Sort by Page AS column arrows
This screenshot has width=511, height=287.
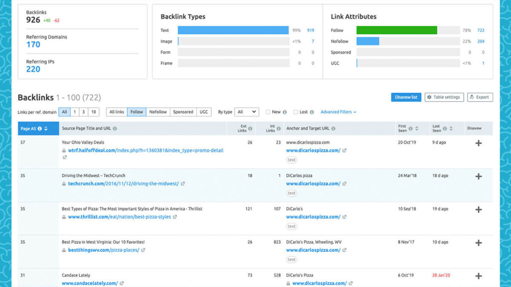[x=46, y=129]
